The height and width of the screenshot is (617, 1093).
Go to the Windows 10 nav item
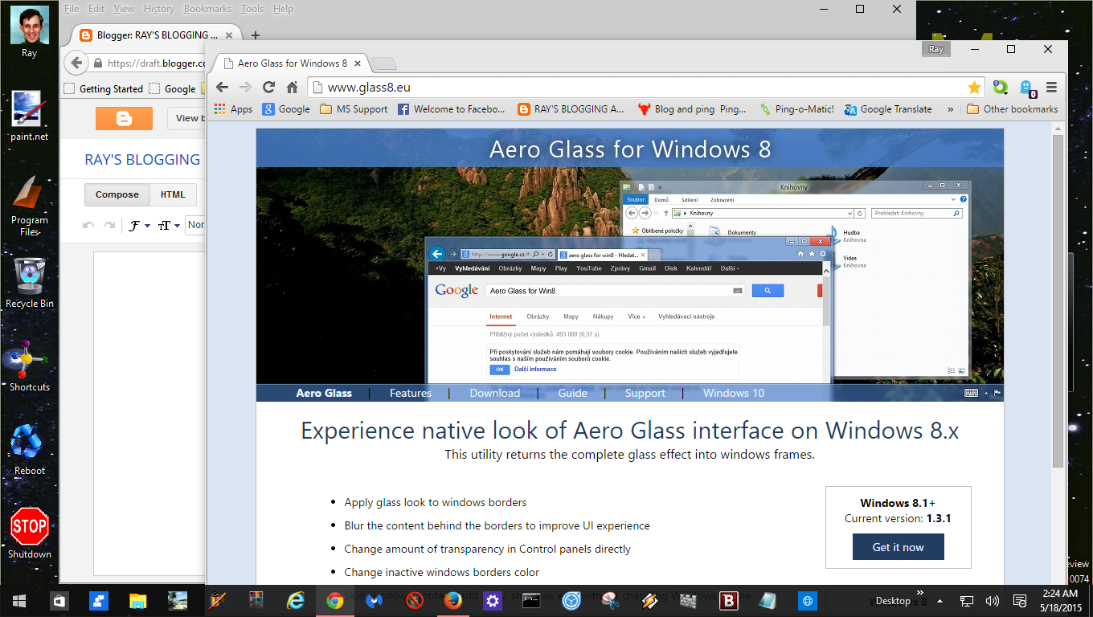[x=734, y=393]
